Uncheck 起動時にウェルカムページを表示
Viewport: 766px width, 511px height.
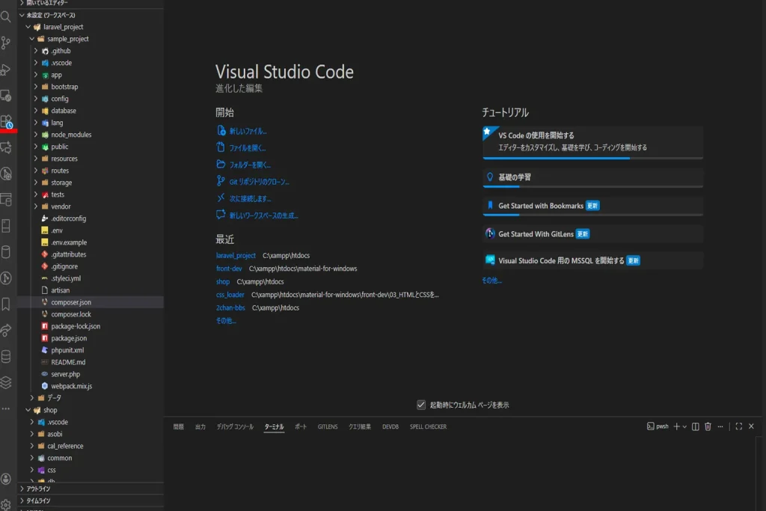click(422, 404)
